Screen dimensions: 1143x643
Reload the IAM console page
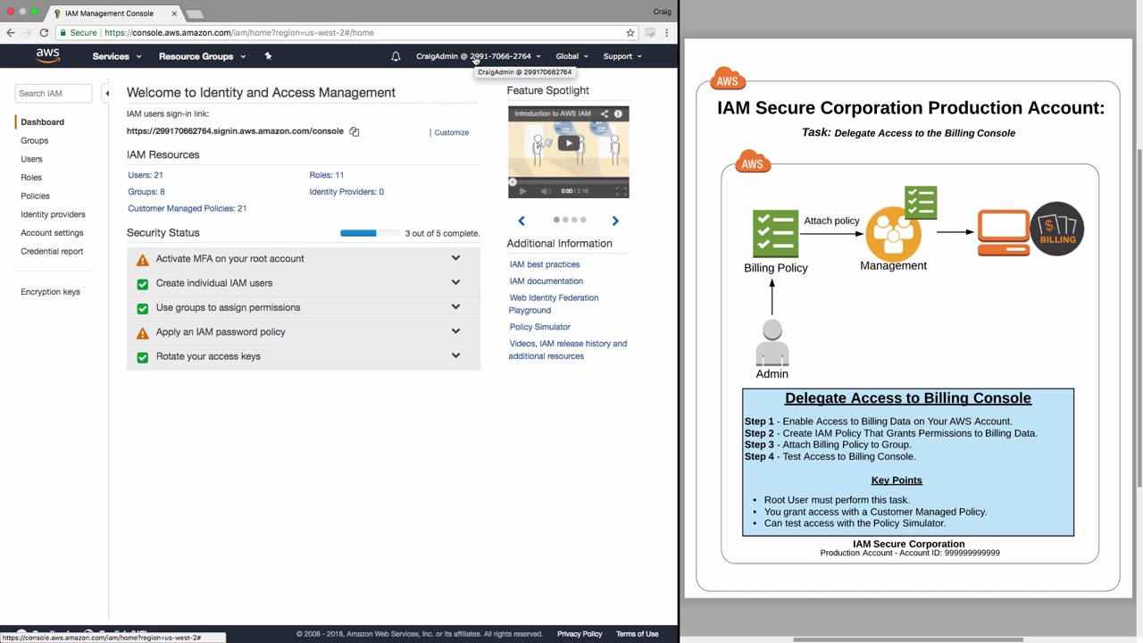point(44,33)
